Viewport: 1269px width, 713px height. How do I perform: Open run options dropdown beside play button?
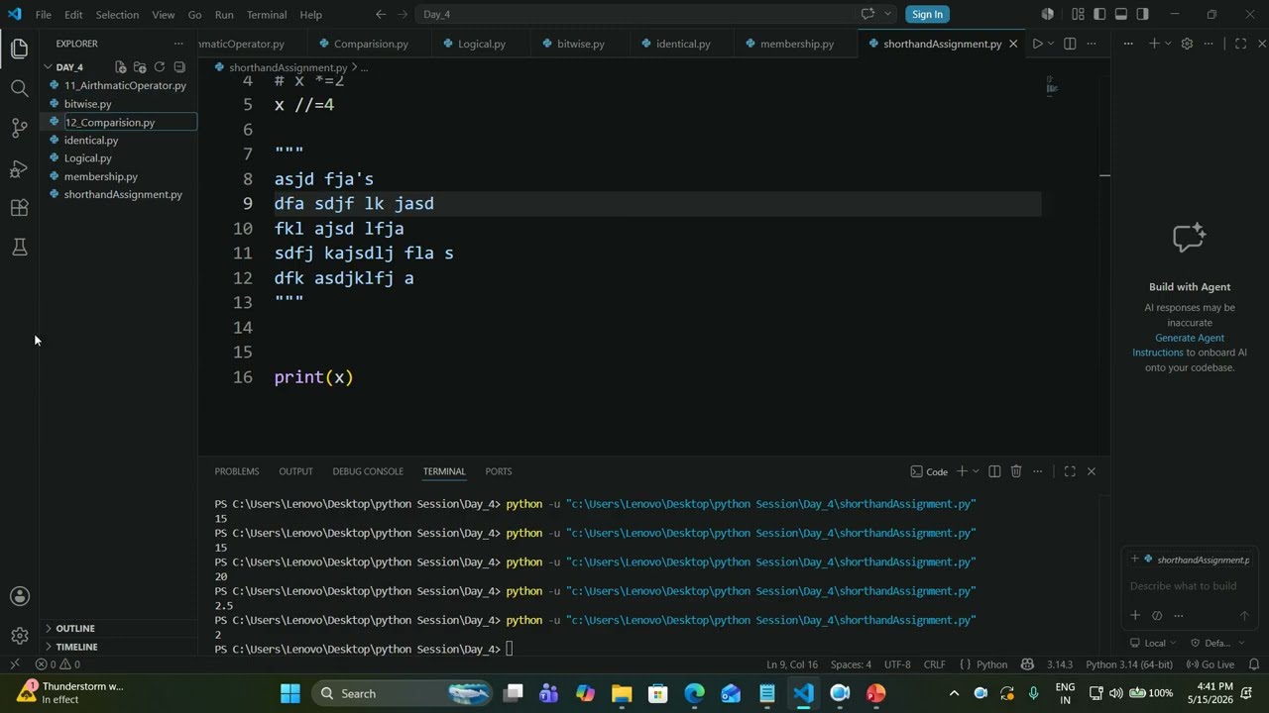pyautogui.click(x=1051, y=44)
